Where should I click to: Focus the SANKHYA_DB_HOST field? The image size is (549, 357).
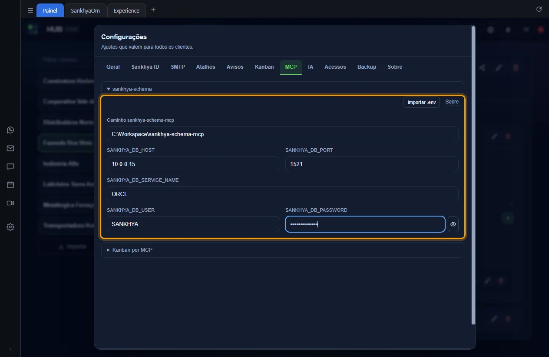tap(193, 164)
